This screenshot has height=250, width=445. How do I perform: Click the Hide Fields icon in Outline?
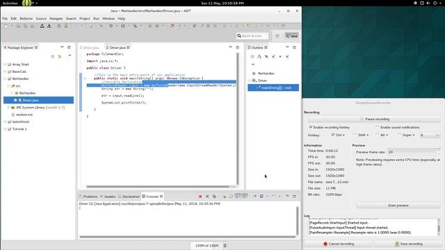(266, 57)
